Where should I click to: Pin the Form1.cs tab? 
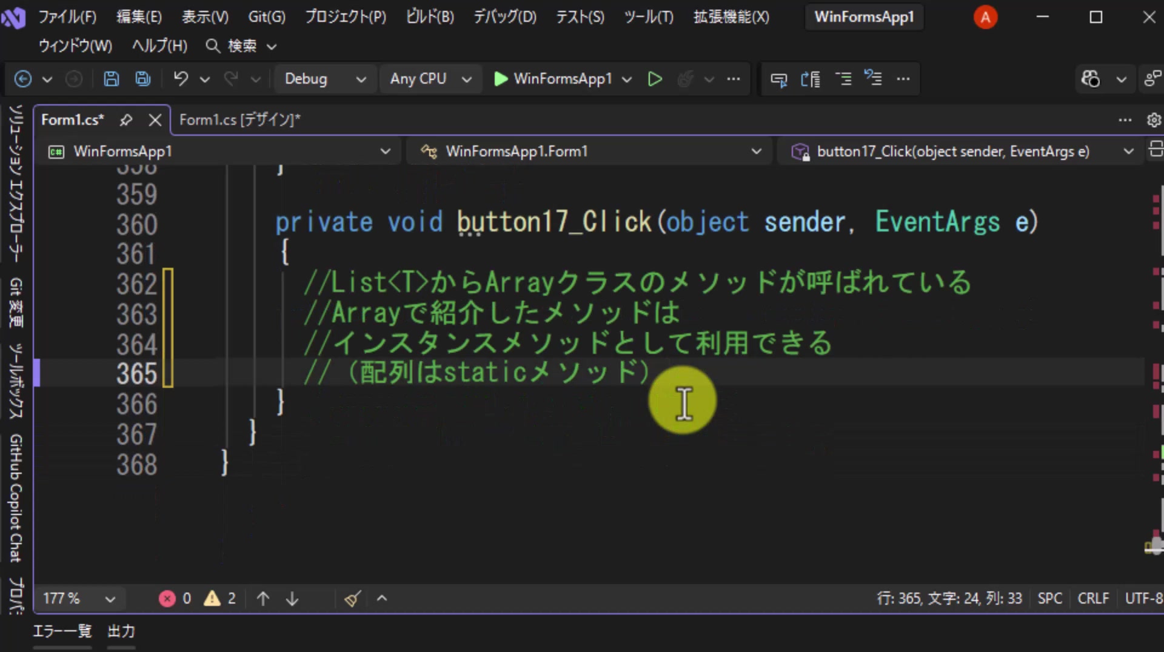(125, 120)
